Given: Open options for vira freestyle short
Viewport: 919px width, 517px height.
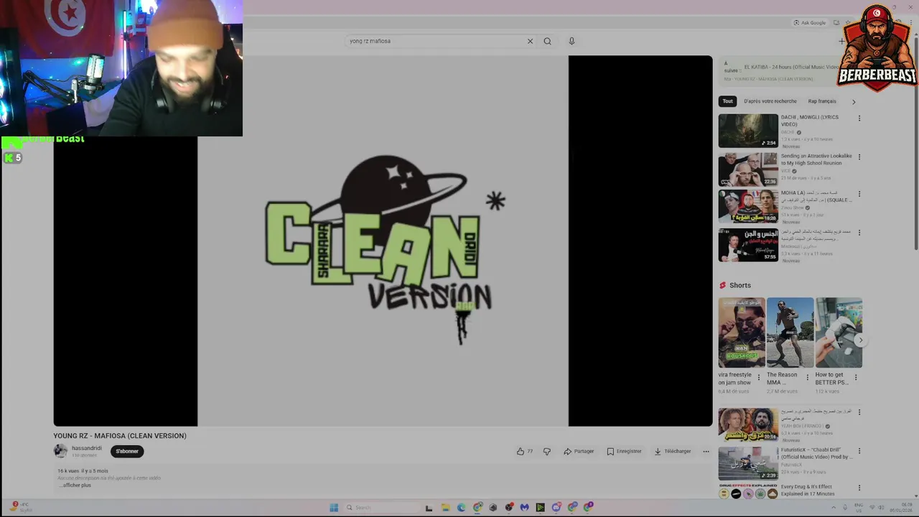Looking at the screenshot, I should click(758, 377).
